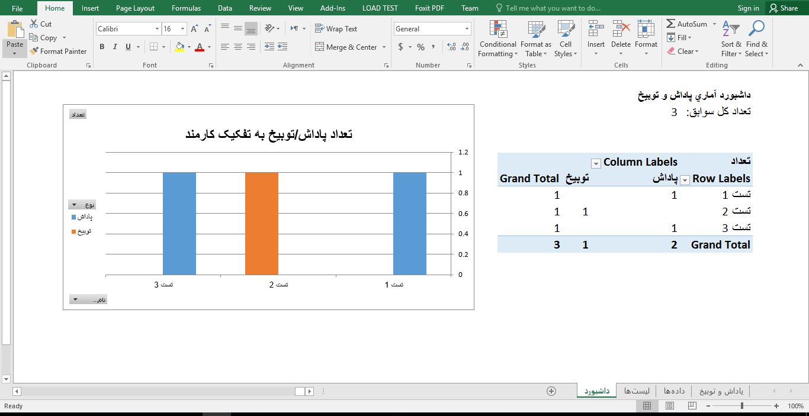Switch to the Formulas ribbon tab
Viewport: 809px width, 416px height.
(186, 8)
